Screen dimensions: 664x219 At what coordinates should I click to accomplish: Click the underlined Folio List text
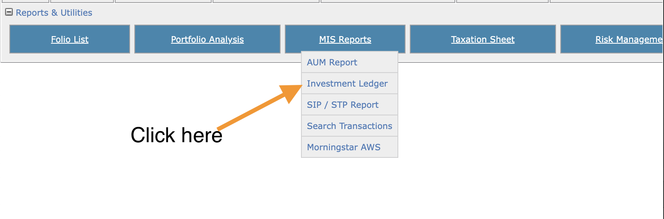click(x=70, y=39)
